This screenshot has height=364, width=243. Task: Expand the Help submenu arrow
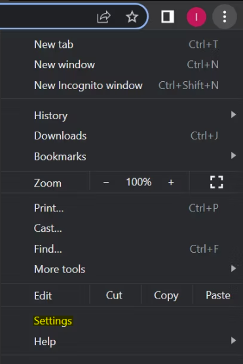(x=233, y=340)
